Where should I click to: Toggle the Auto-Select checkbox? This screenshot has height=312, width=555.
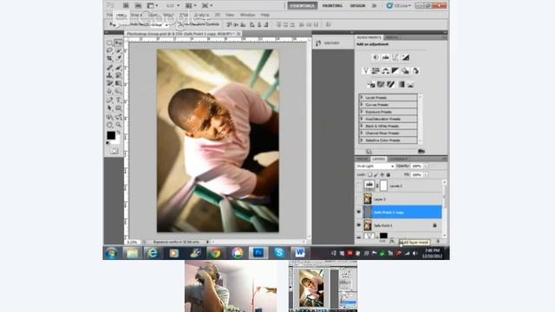point(127,24)
